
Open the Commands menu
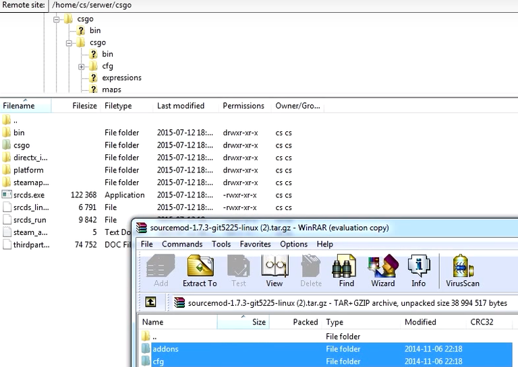point(182,244)
